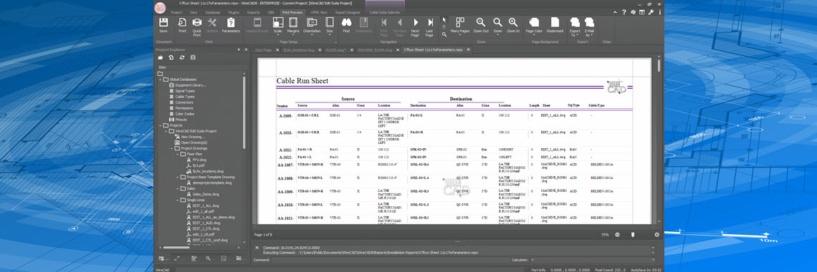Select Cable Types in the tree
The height and width of the screenshot is (272, 817).
(x=184, y=97)
